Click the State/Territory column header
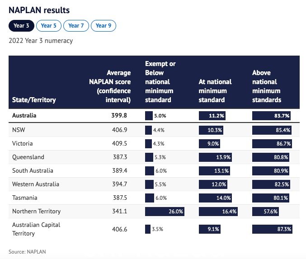 (34, 100)
